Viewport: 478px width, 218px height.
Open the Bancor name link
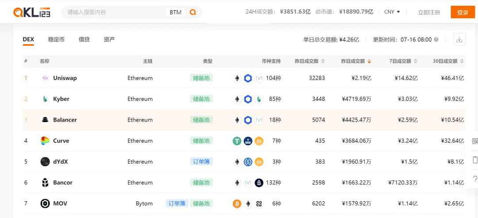pyautogui.click(x=63, y=183)
